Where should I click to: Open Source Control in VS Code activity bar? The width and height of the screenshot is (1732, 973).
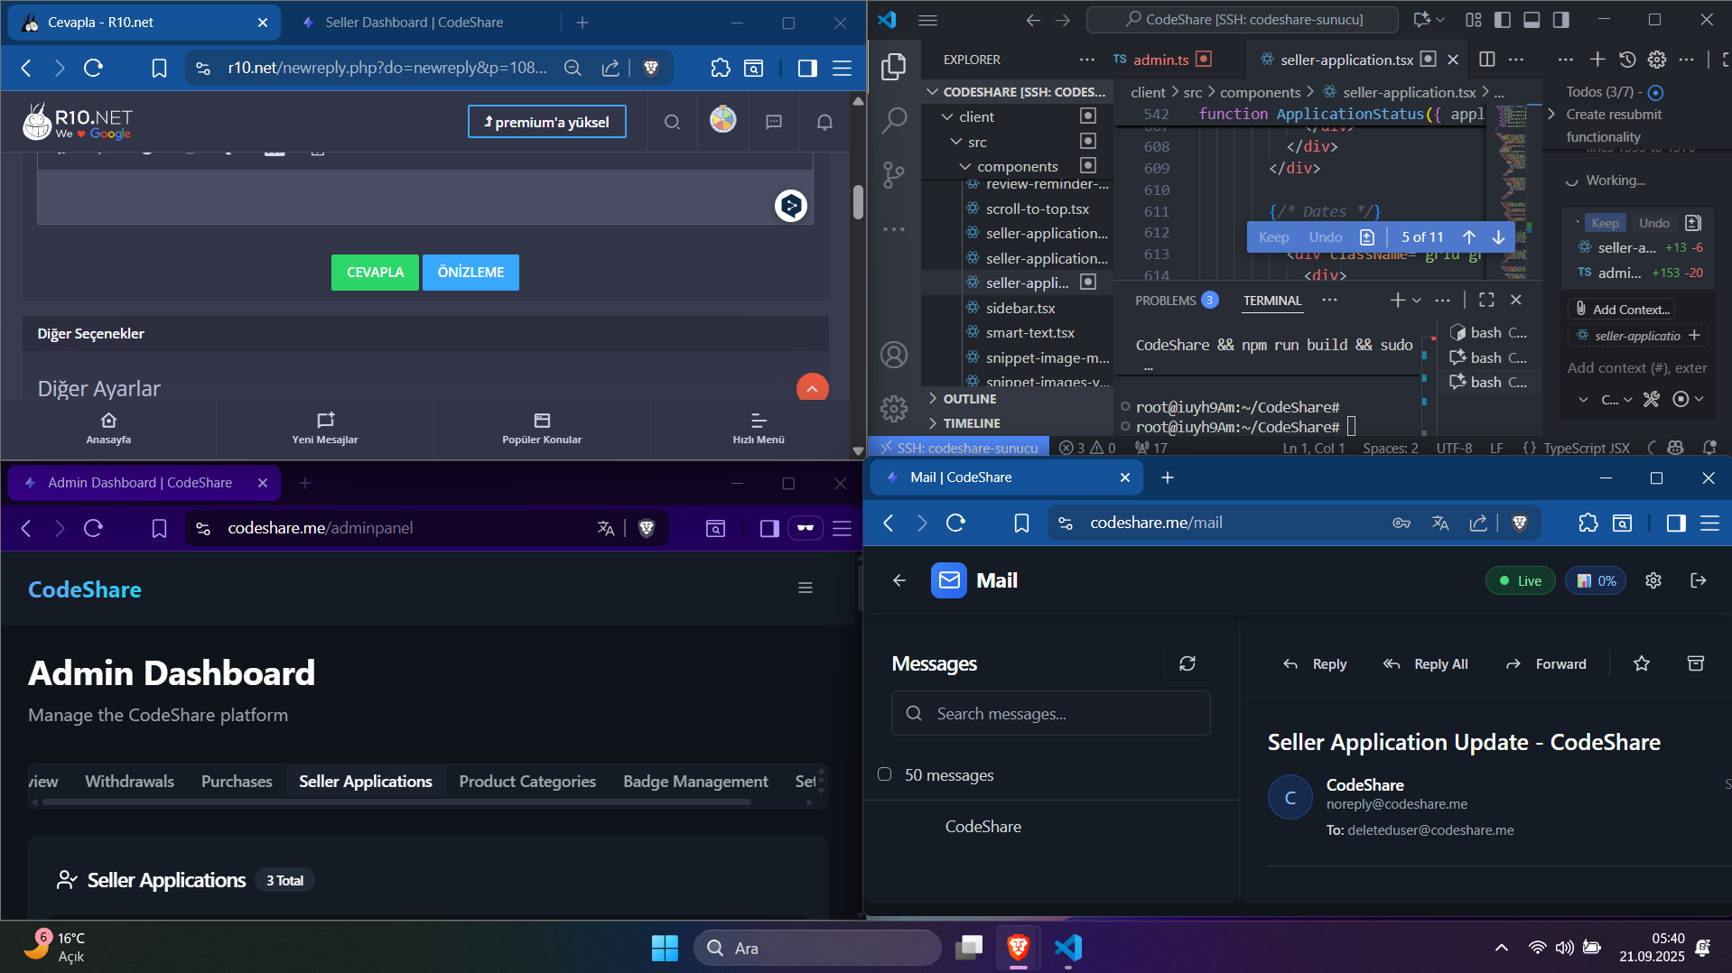894,175
